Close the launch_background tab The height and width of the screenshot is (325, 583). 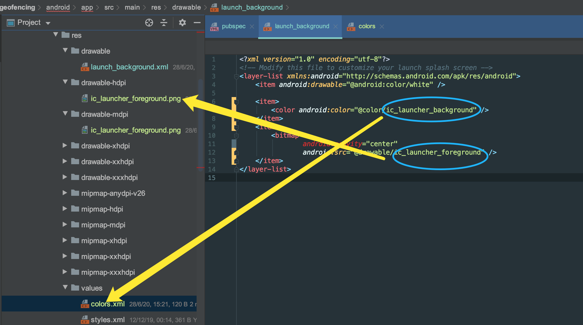(336, 27)
